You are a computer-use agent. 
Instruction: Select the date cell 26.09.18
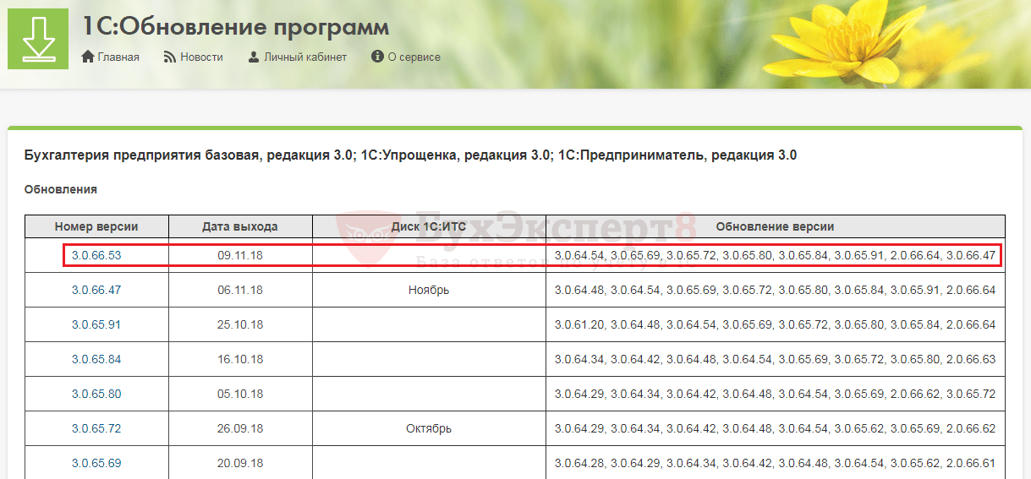point(240,428)
